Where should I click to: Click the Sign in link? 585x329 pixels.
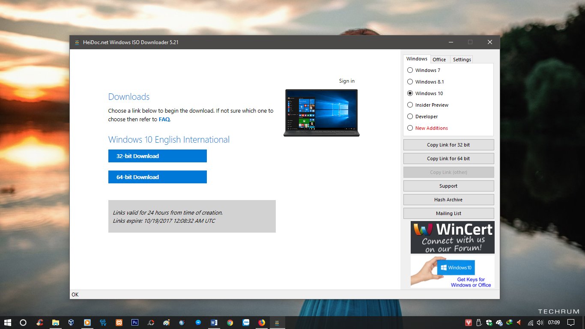pyautogui.click(x=347, y=81)
